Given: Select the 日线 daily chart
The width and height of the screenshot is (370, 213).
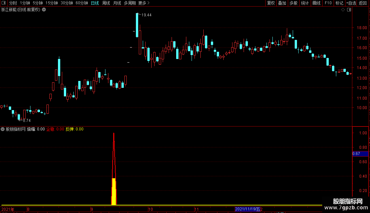Looking at the screenshot, I should tap(95, 3).
